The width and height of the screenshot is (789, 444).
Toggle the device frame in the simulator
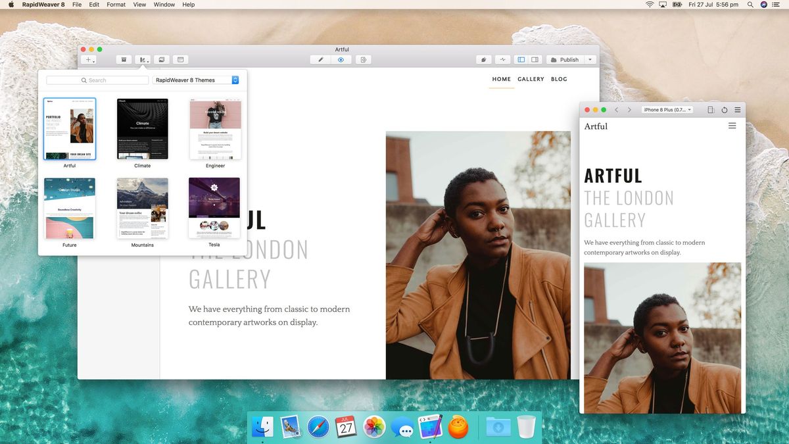coord(711,110)
